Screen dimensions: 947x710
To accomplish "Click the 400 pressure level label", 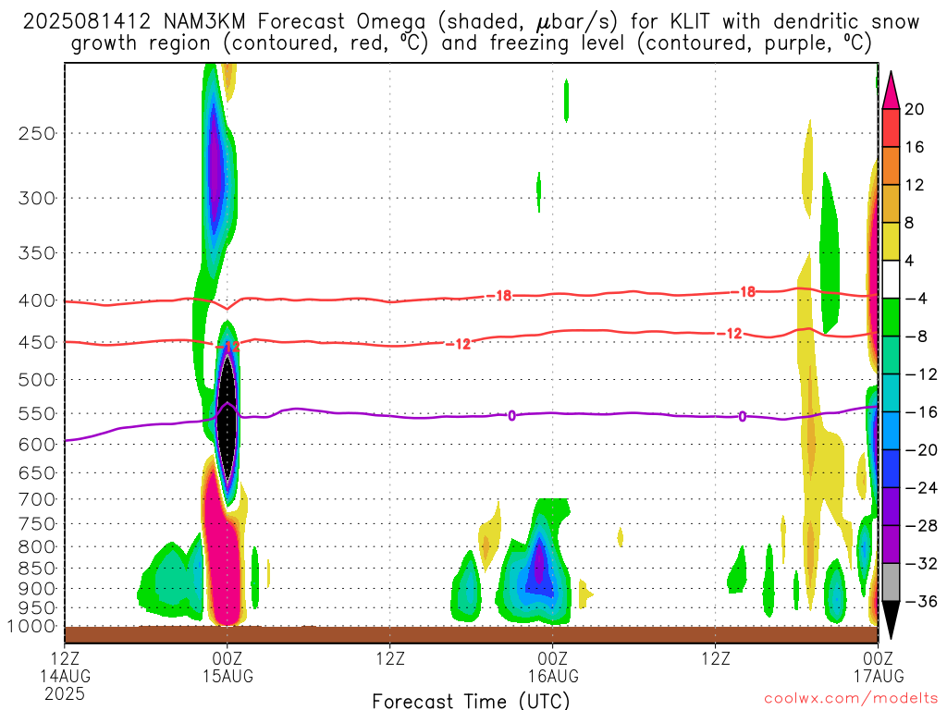I will coord(37,300).
